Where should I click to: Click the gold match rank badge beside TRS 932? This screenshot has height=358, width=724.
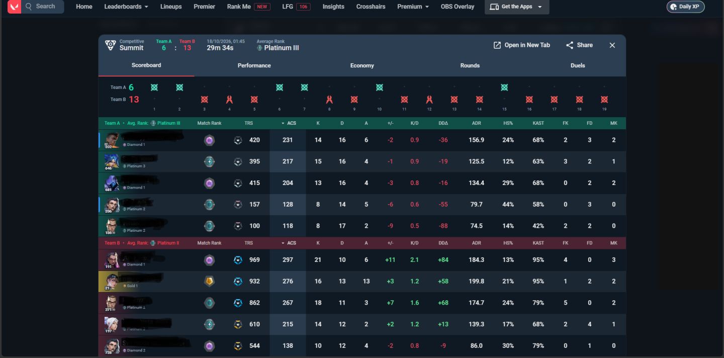pyautogui.click(x=209, y=282)
